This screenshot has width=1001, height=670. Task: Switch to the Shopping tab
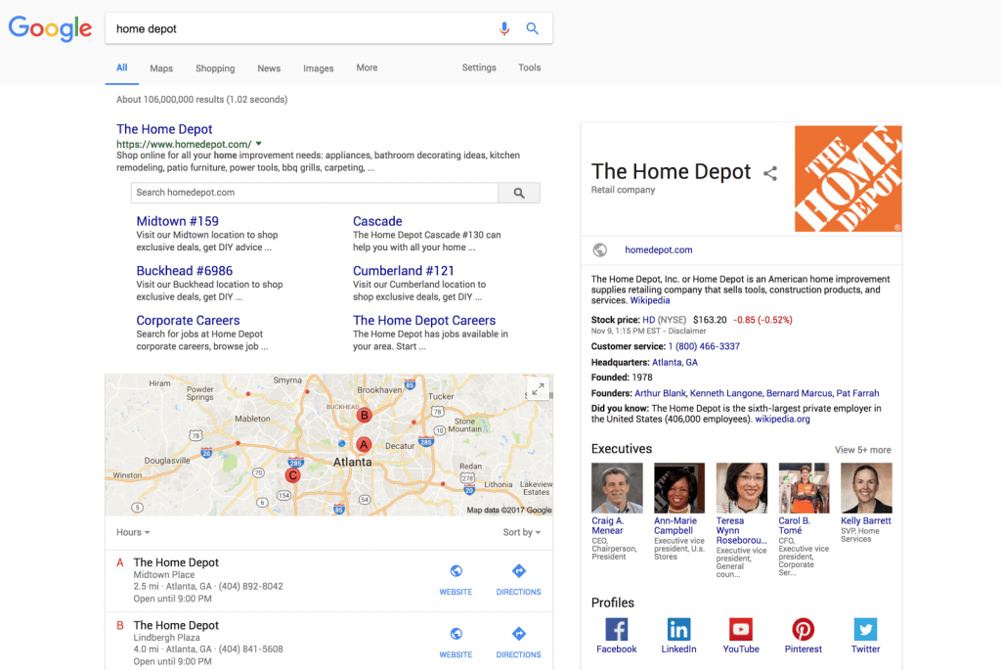(215, 68)
